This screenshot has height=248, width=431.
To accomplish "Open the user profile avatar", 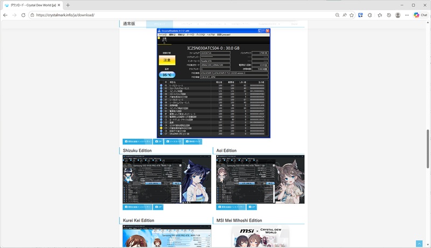I will (398, 15).
